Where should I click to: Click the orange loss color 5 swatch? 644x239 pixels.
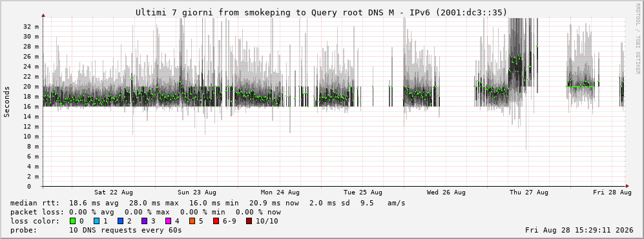click(x=192, y=221)
